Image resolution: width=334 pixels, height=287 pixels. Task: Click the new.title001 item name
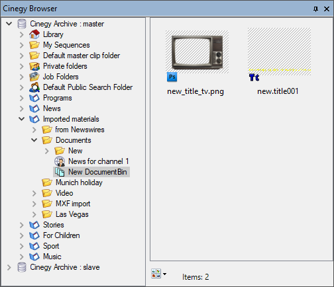click(278, 91)
